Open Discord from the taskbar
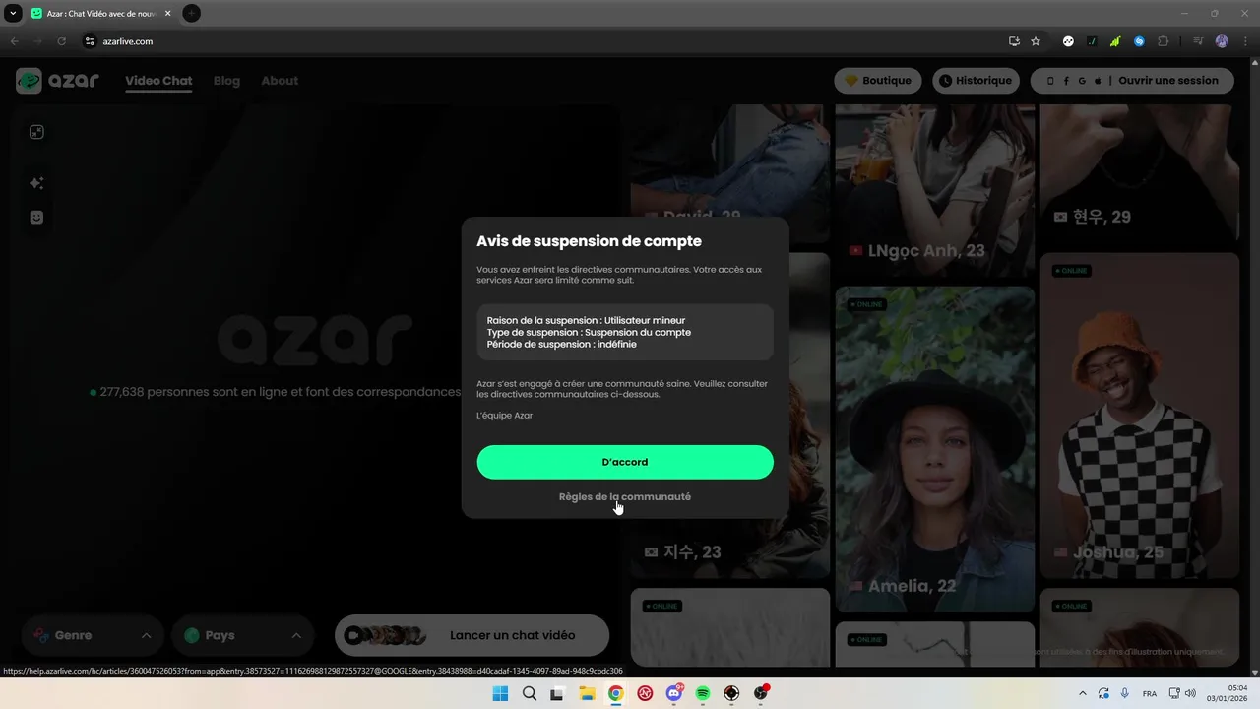The height and width of the screenshot is (709, 1260). [x=674, y=693]
